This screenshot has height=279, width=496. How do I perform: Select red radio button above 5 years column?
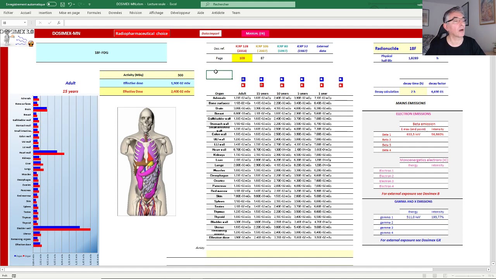(302, 85)
